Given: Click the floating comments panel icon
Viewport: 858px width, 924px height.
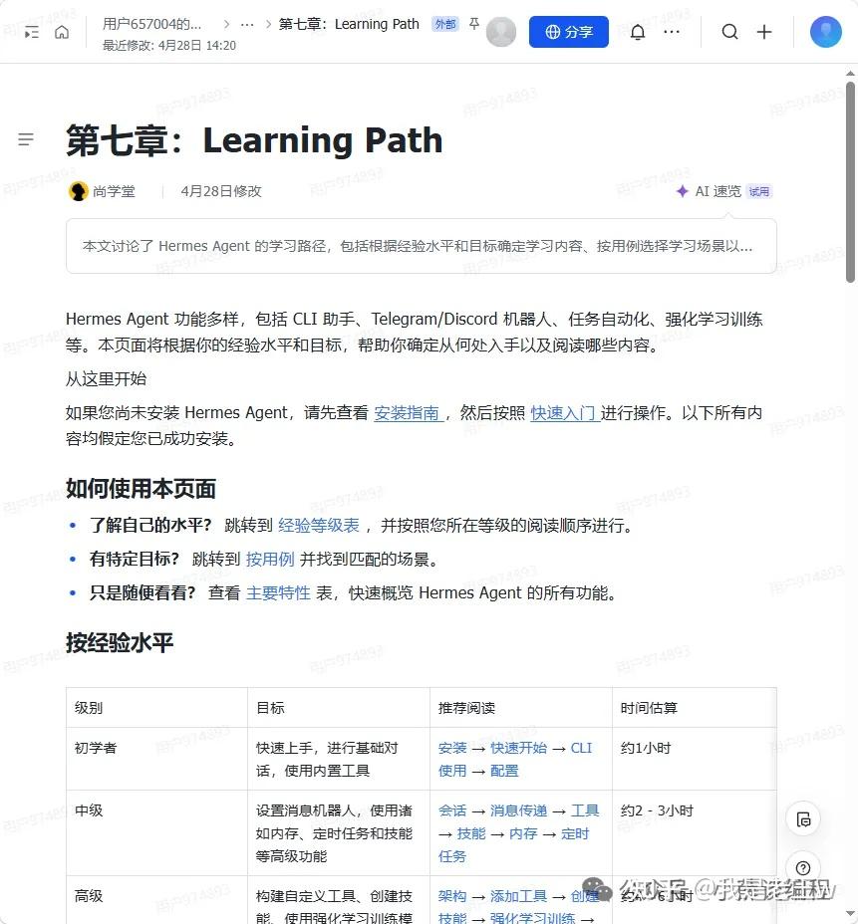Looking at the screenshot, I should 803,819.
